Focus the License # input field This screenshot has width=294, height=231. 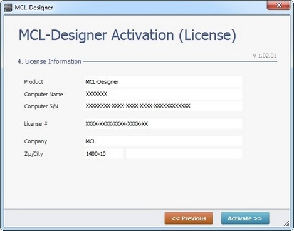click(x=163, y=124)
